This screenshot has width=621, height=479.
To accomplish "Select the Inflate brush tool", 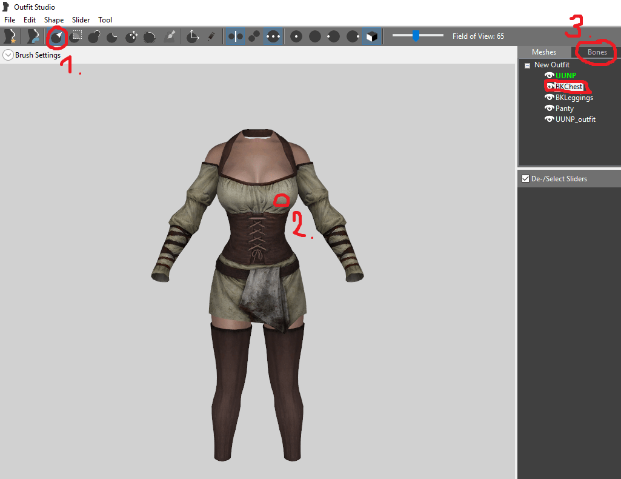I will point(94,37).
